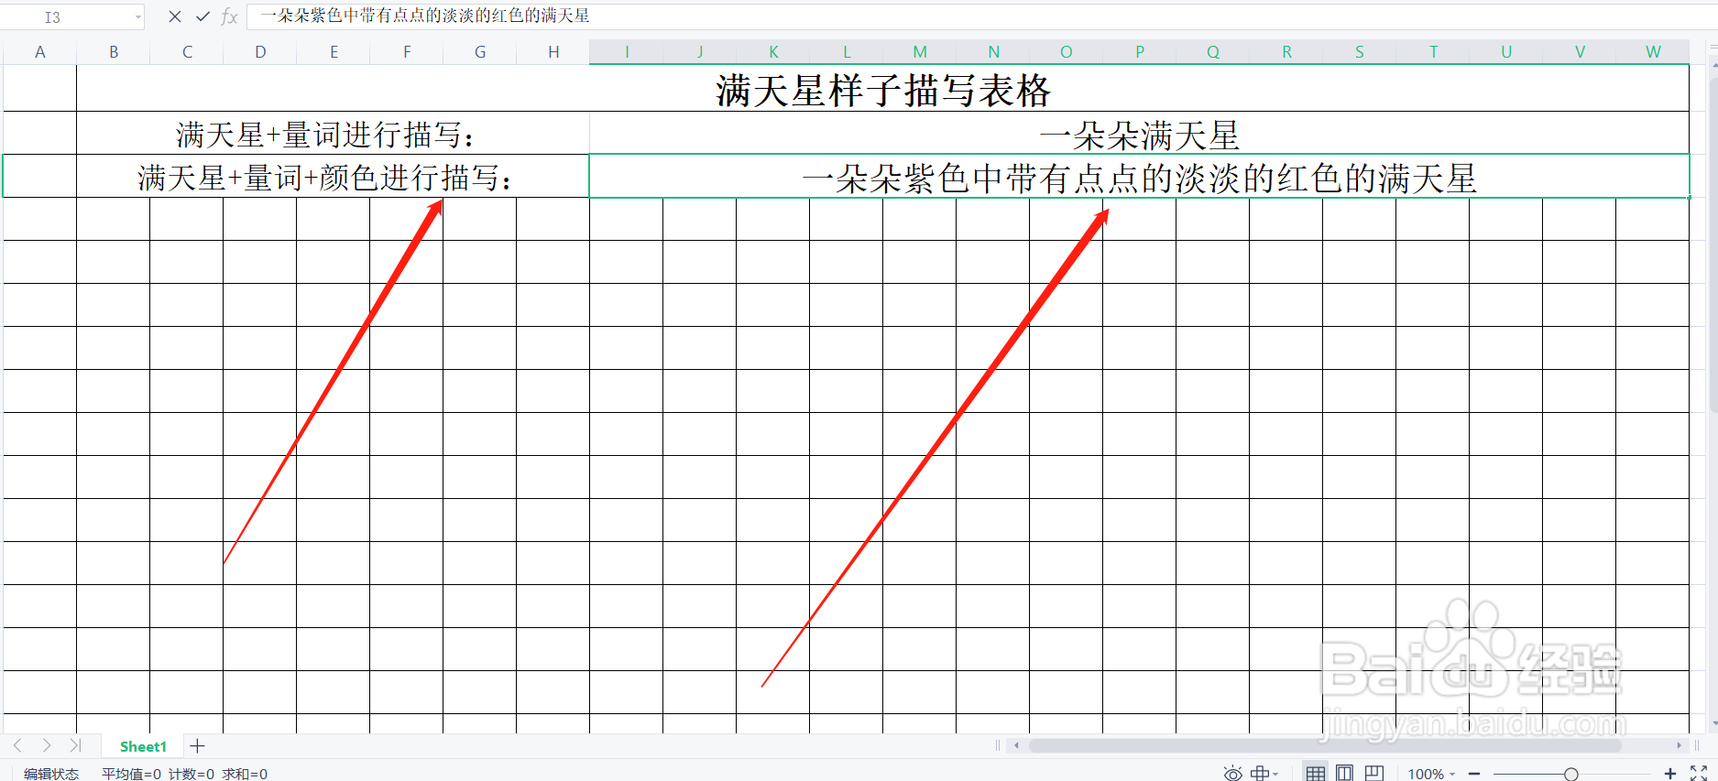Select column B header

(114, 52)
